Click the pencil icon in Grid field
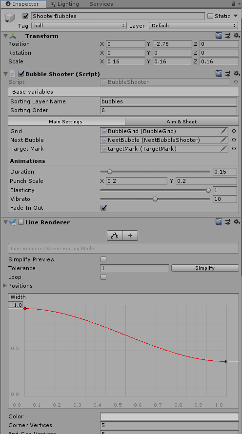Screen dimensions: 242x434 [x=223, y=131]
